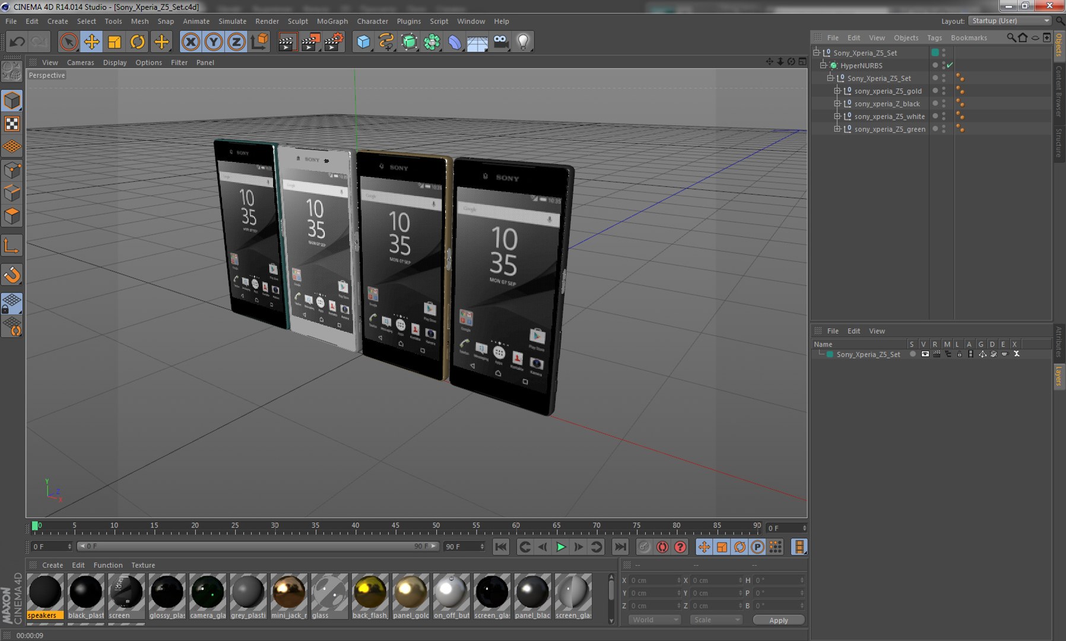Select the Rotate tool

pyautogui.click(x=138, y=42)
